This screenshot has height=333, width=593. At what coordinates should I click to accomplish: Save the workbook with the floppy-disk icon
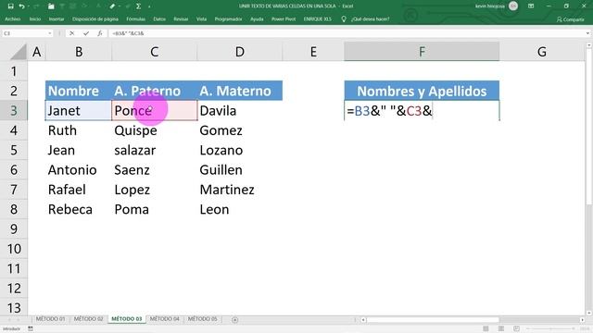tap(10, 6)
